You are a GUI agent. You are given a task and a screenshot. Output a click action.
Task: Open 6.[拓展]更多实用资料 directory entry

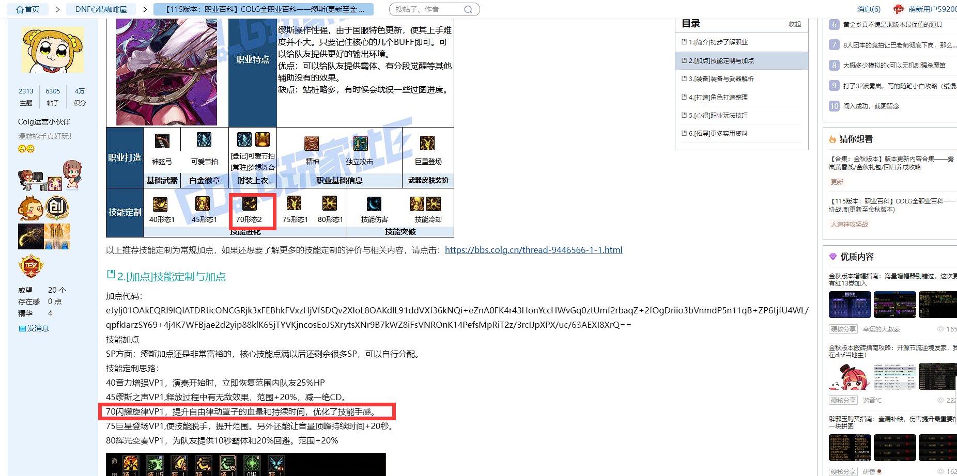click(718, 134)
